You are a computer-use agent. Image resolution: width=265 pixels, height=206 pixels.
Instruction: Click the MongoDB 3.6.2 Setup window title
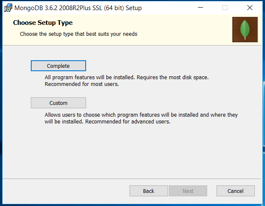pos(78,8)
